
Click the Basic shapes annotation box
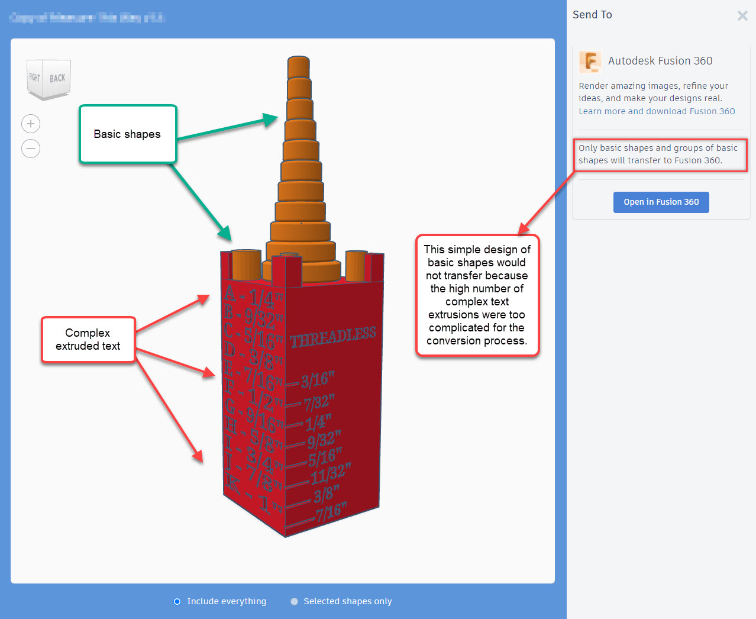point(127,134)
